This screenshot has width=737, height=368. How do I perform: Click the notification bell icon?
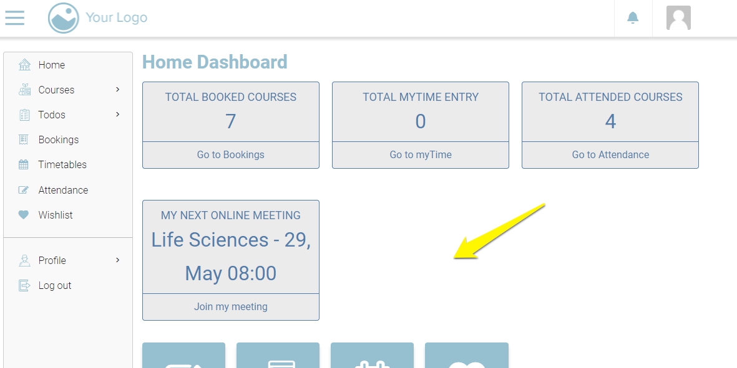(x=633, y=18)
